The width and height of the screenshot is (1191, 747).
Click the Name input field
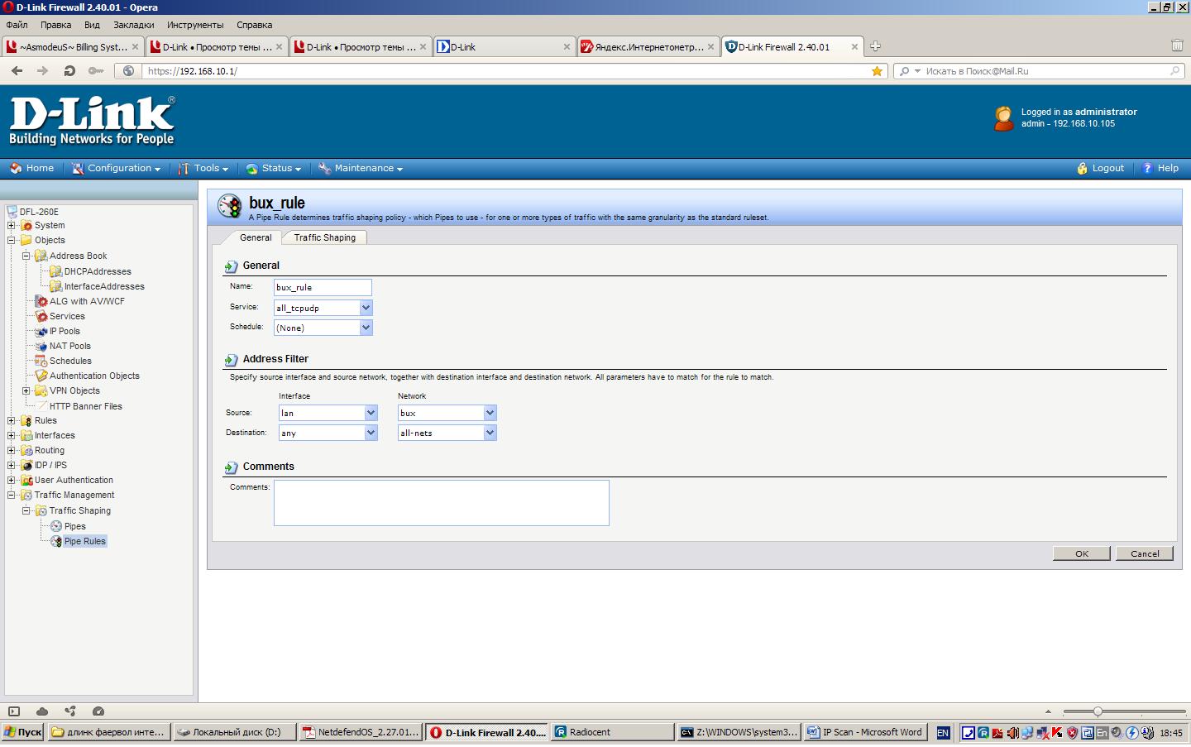(x=323, y=287)
